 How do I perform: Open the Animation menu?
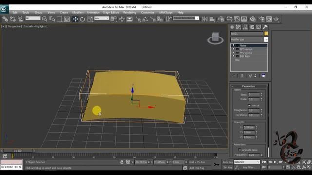(x=93, y=12)
